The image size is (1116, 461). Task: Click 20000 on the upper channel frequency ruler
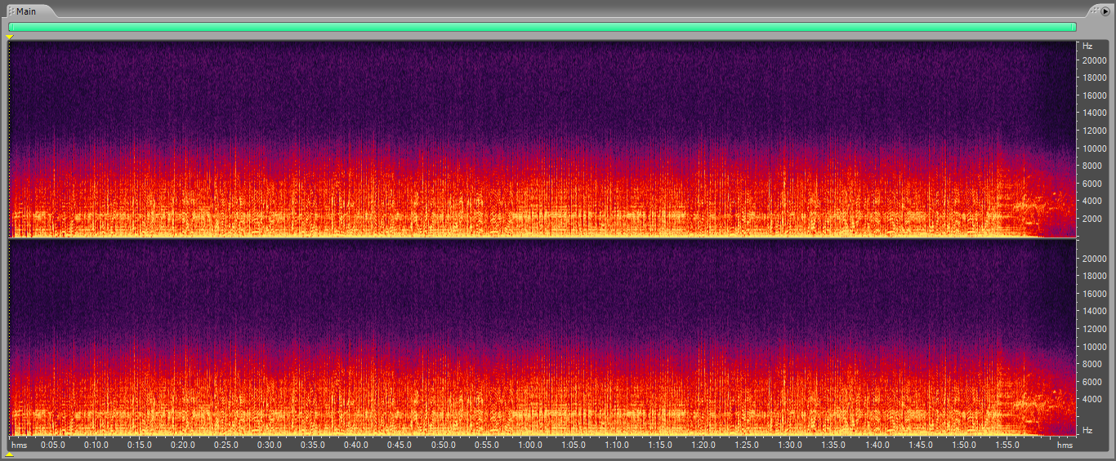pos(1095,60)
